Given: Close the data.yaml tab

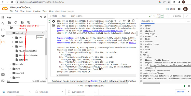Looking at the screenshot, I should (x=152, y=21).
